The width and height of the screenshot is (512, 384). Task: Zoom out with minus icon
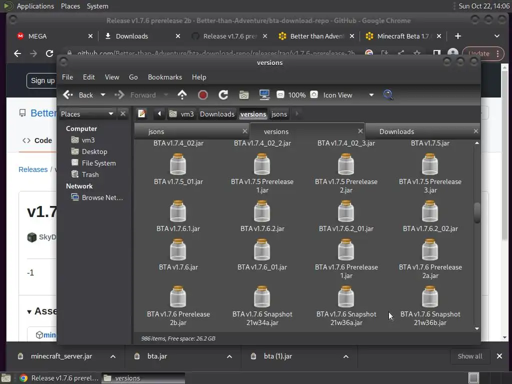(280, 94)
